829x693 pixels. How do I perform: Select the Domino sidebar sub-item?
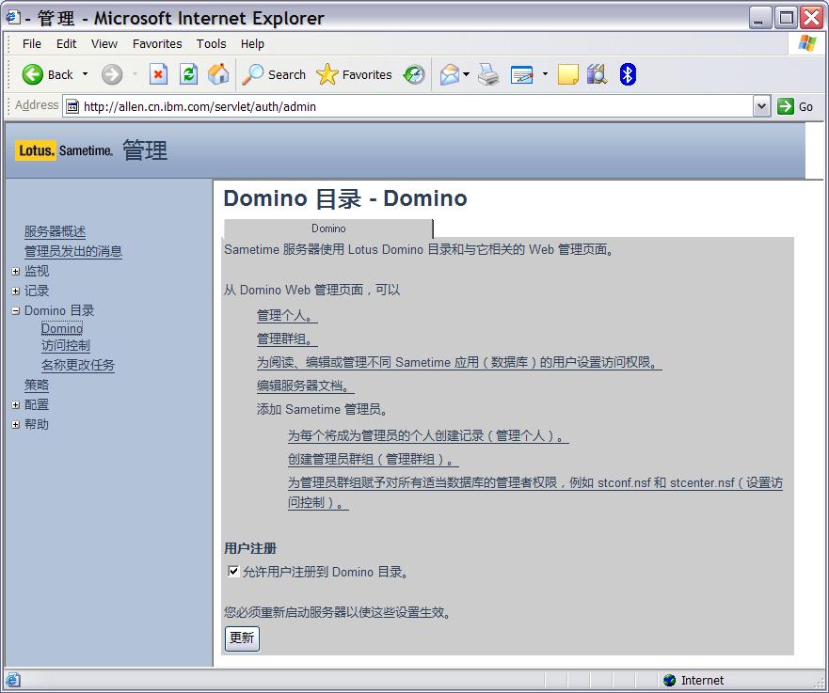[x=62, y=328]
